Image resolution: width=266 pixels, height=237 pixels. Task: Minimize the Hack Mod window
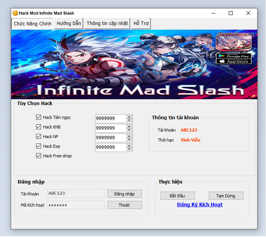213,13
